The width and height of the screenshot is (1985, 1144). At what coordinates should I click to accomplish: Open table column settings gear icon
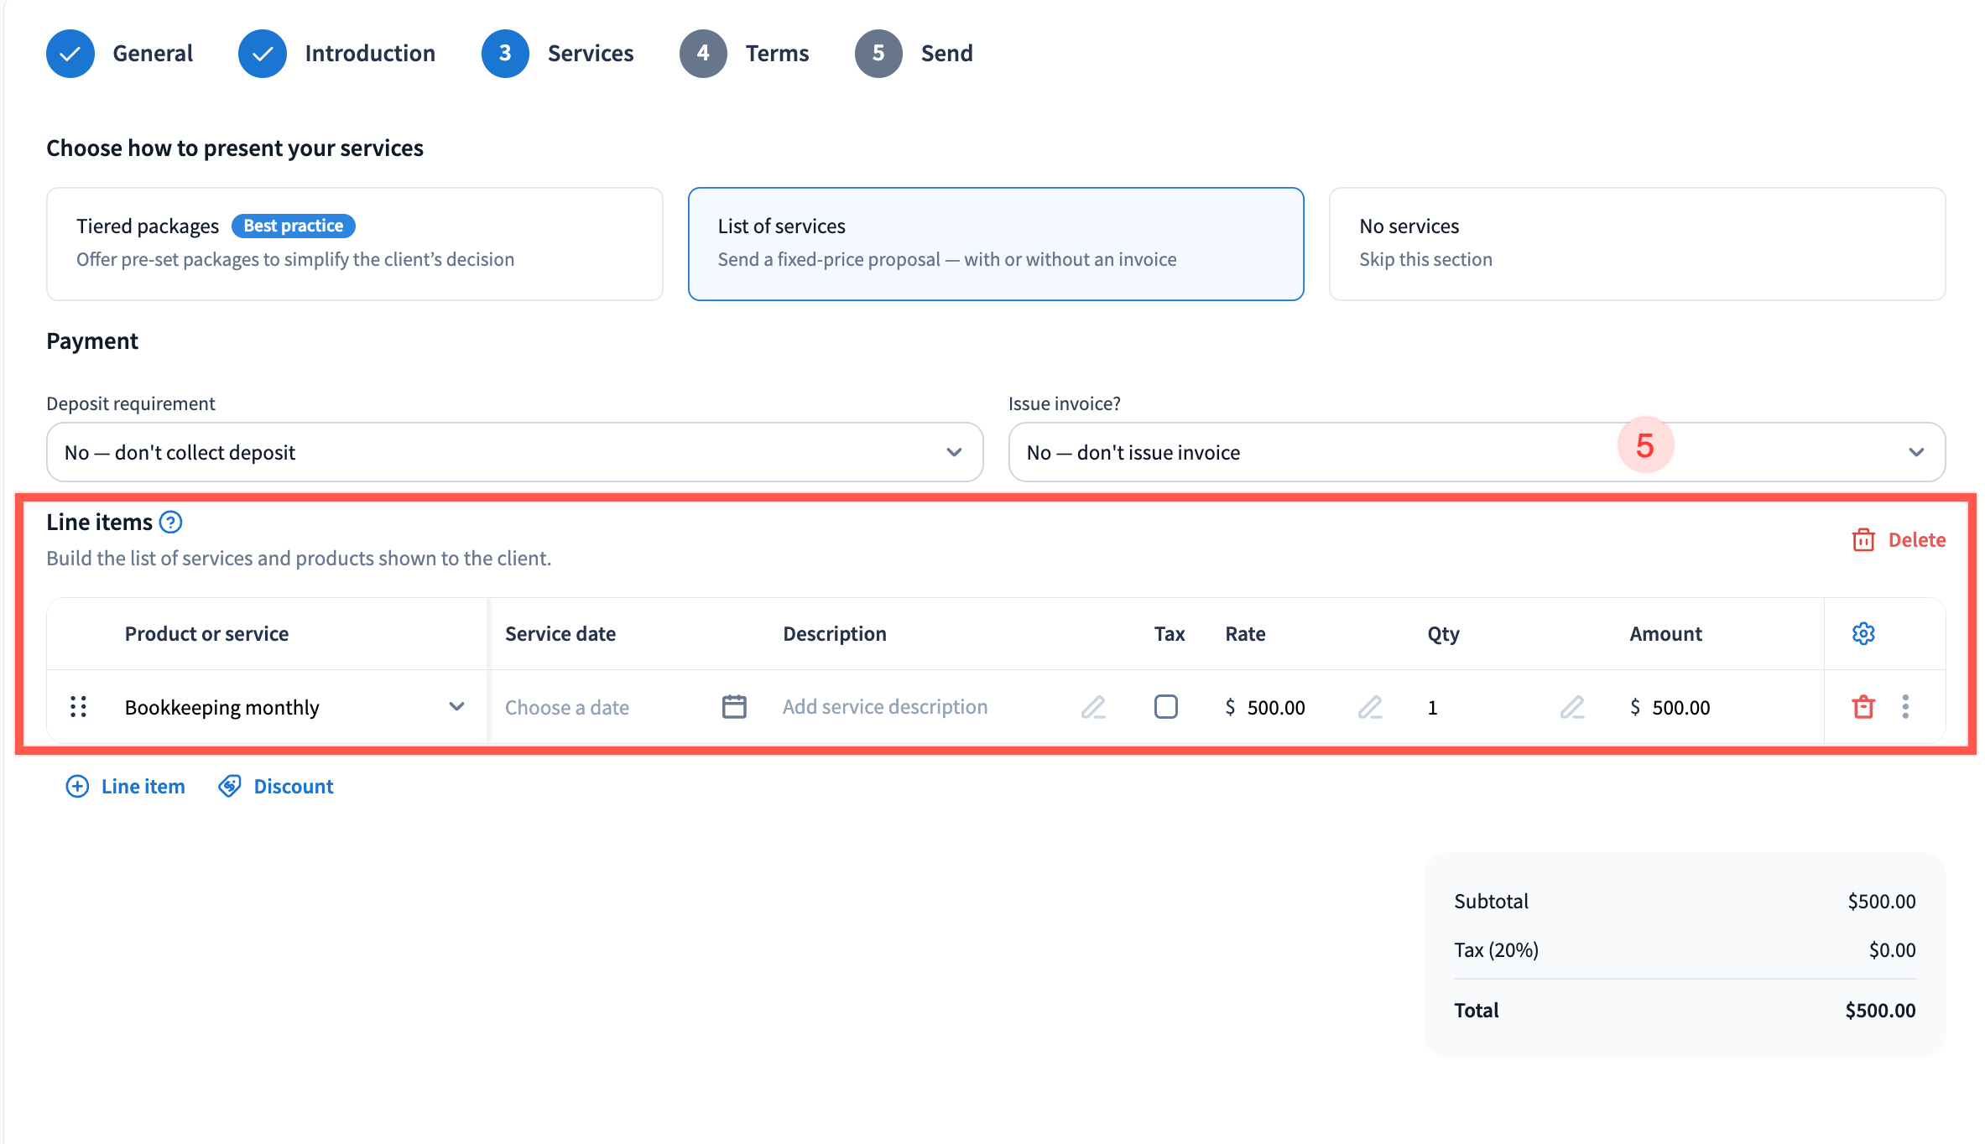1863,634
